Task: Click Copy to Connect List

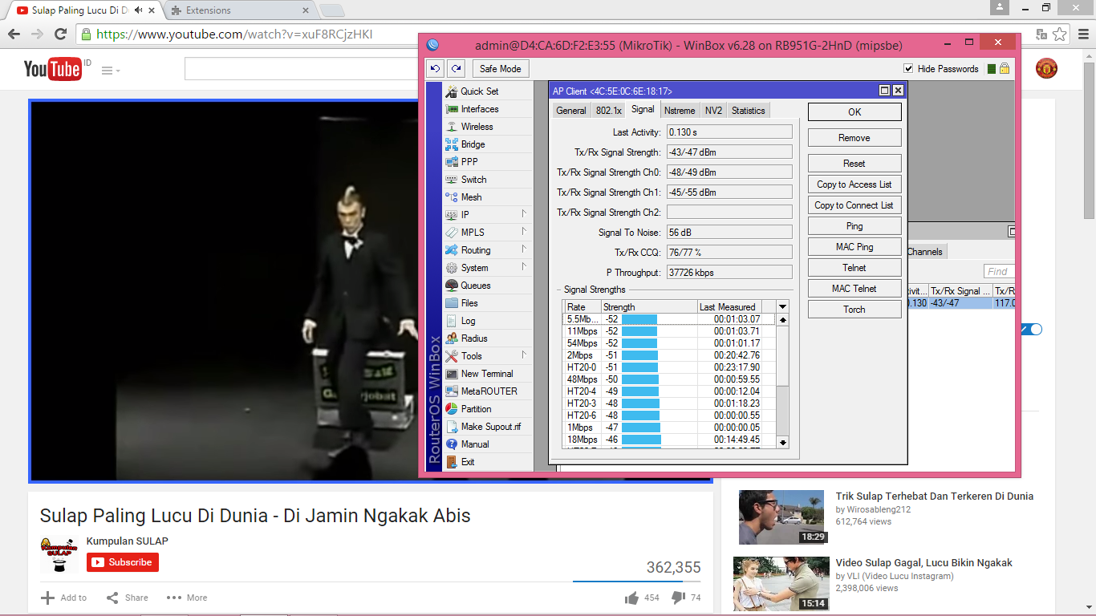Action: [854, 205]
